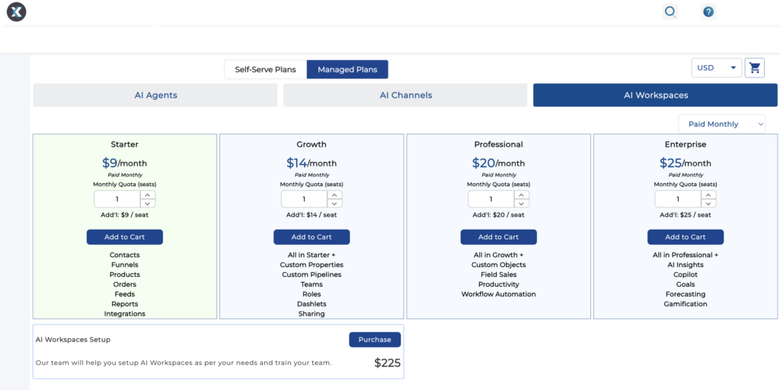Viewport: 780px width, 390px height.
Task: Select the Managed Plans toggle
Action: click(x=347, y=70)
